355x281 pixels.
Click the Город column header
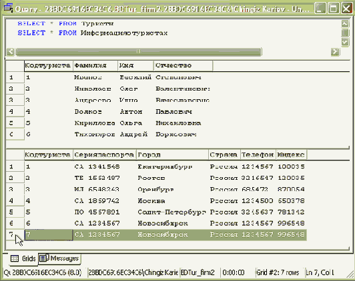tap(172, 155)
